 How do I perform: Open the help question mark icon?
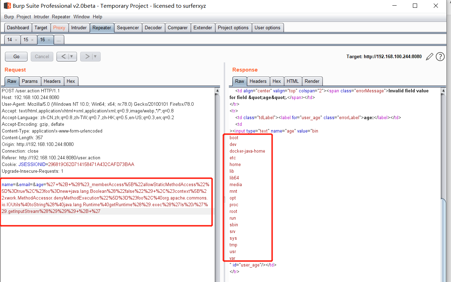(440, 56)
